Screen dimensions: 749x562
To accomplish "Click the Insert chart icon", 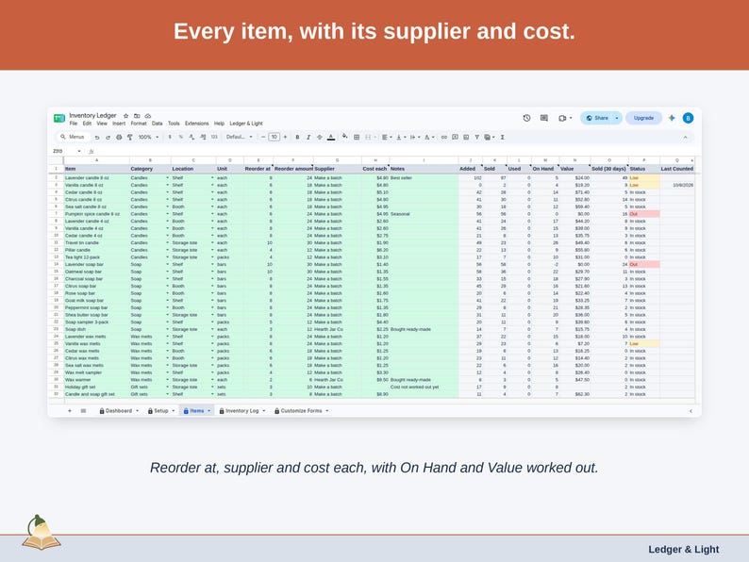I will [x=466, y=137].
